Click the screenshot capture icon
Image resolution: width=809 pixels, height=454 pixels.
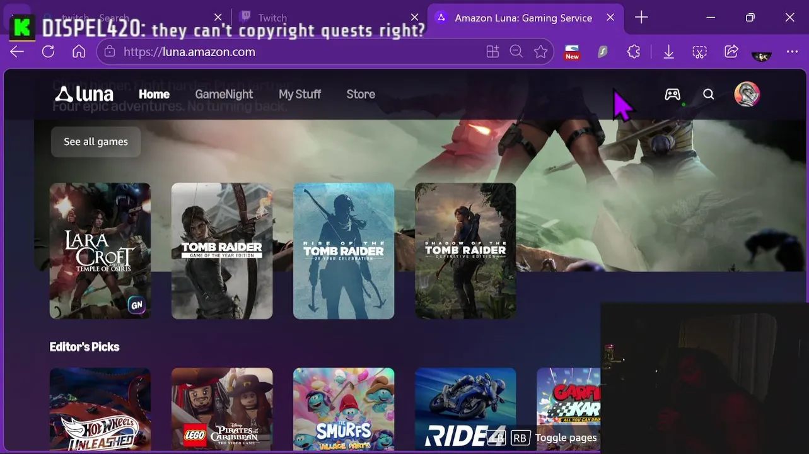[699, 52]
